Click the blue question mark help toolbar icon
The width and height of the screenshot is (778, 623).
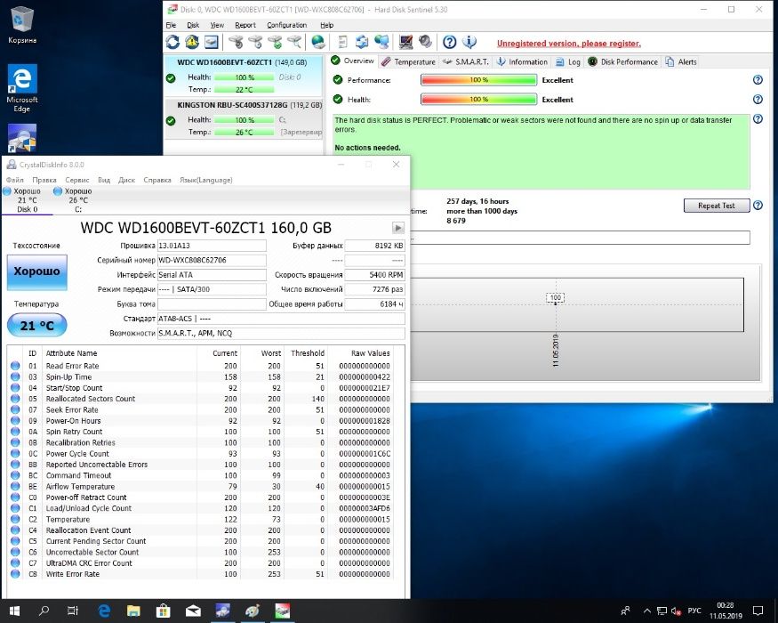(x=450, y=42)
